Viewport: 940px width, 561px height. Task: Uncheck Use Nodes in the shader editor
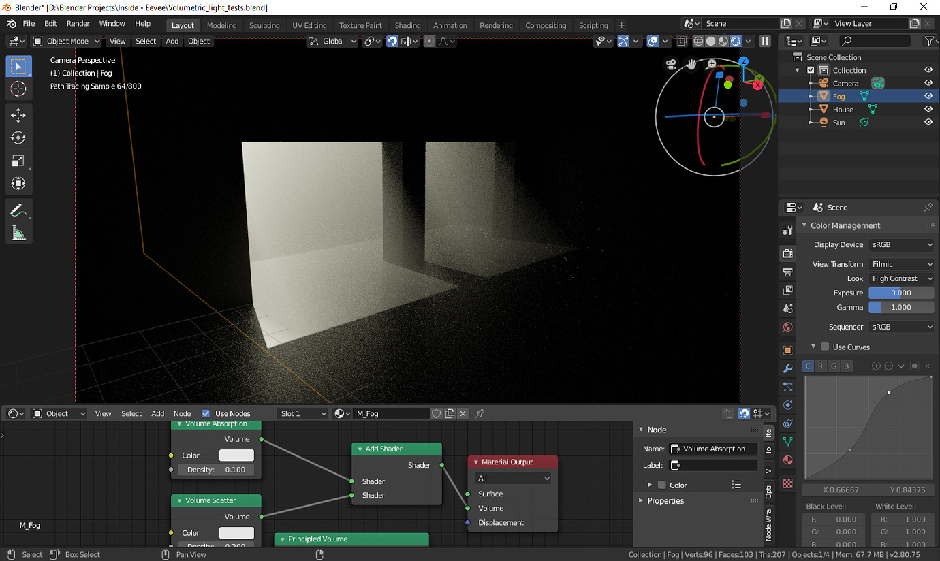(205, 413)
